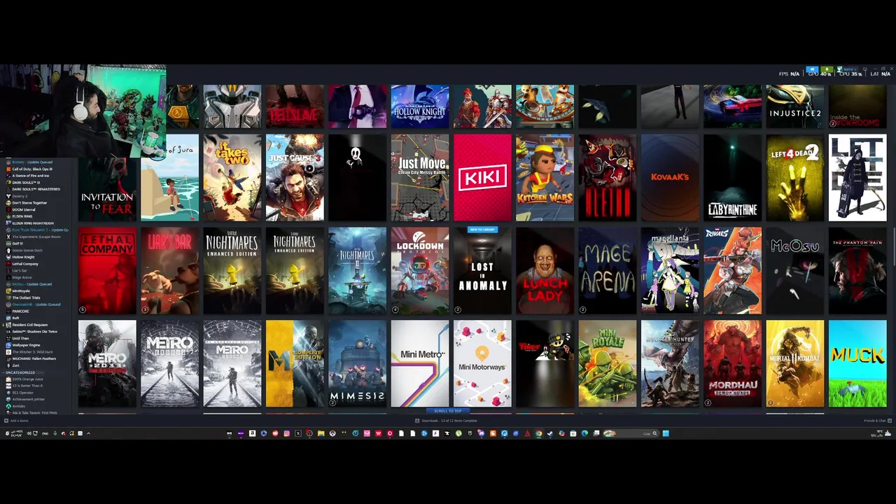
Task: Open the Downloads status at bottom
Action: click(447, 421)
